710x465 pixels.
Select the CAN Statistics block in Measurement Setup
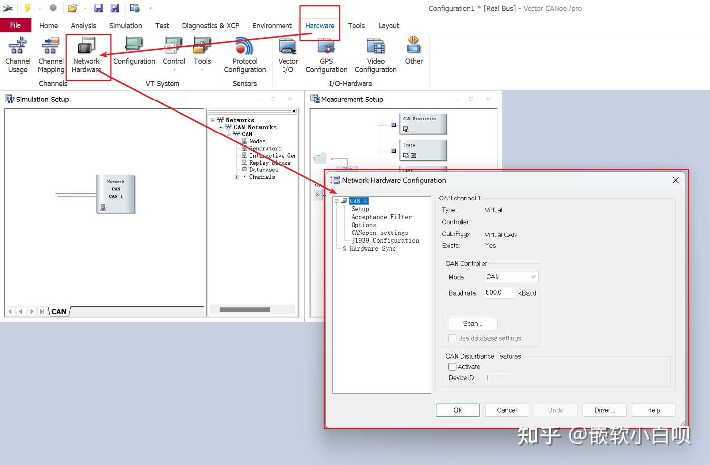[x=424, y=124]
